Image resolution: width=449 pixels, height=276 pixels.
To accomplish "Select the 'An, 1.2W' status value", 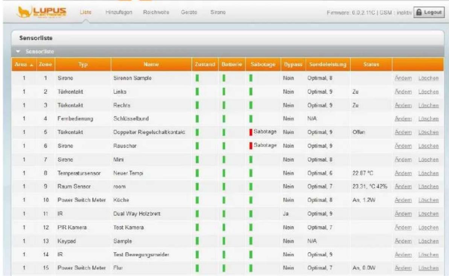I will click(364, 200).
